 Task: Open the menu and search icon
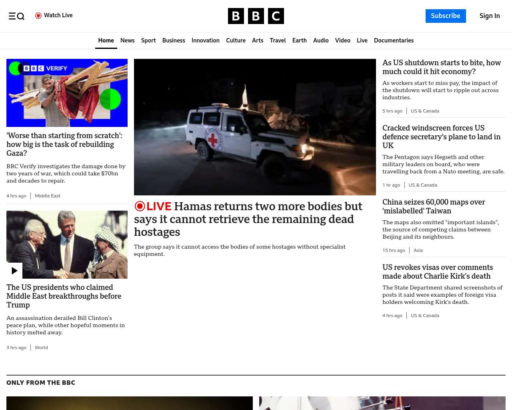(16, 16)
